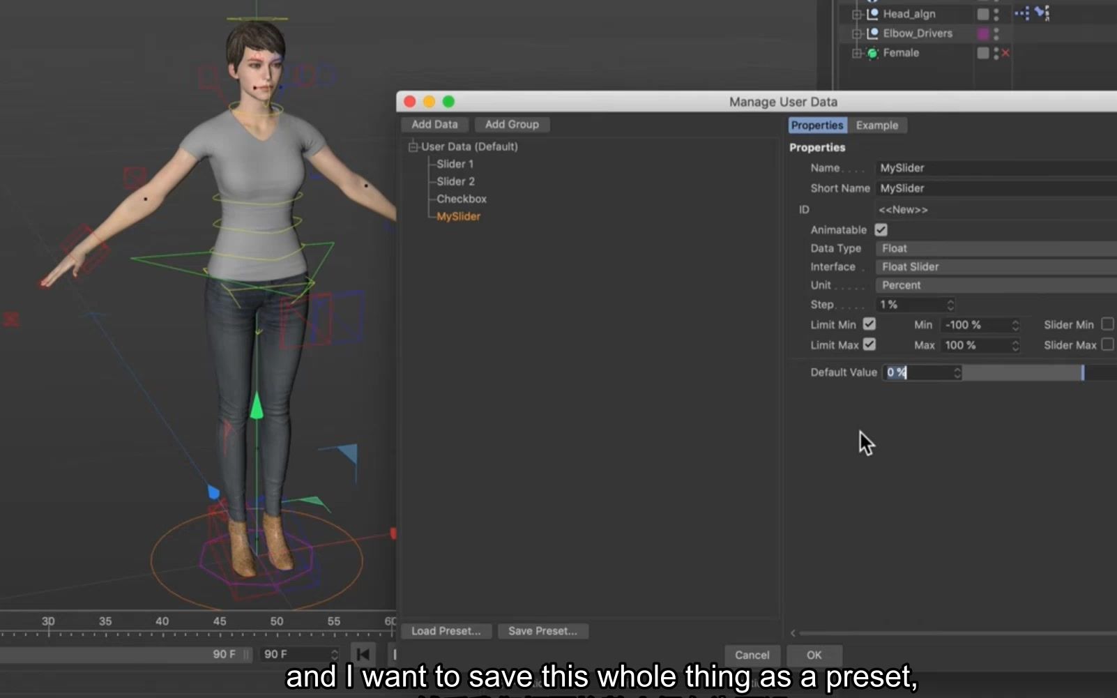
Task: Uncheck the Animatable checkbox
Action: pyautogui.click(x=881, y=229)
